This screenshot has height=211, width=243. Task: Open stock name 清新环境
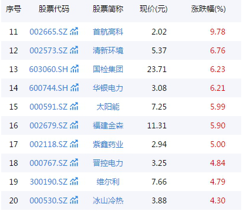click(x=108, y=50)
